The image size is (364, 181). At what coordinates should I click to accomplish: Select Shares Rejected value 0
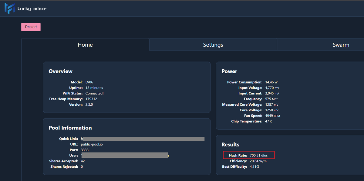pos(82,166)
